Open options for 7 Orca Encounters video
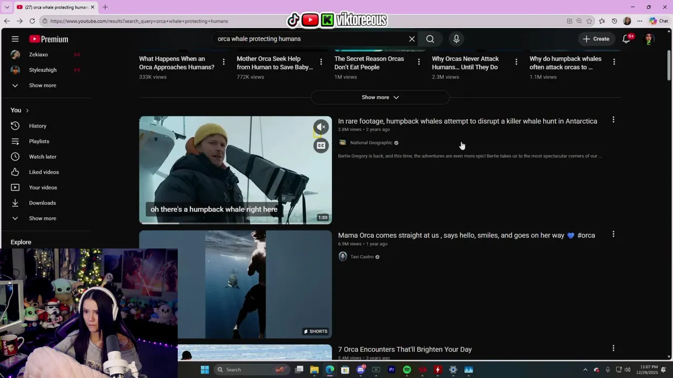673x378 pixels. click(613, 348)
